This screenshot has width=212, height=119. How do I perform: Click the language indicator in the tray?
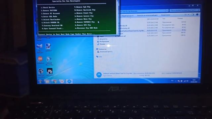point(172,81)
